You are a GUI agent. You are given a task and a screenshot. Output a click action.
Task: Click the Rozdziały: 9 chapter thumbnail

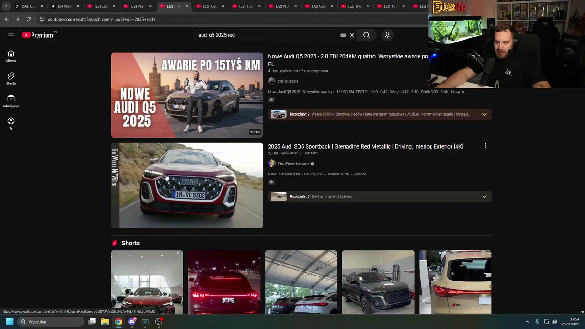[x=278, y=114]
